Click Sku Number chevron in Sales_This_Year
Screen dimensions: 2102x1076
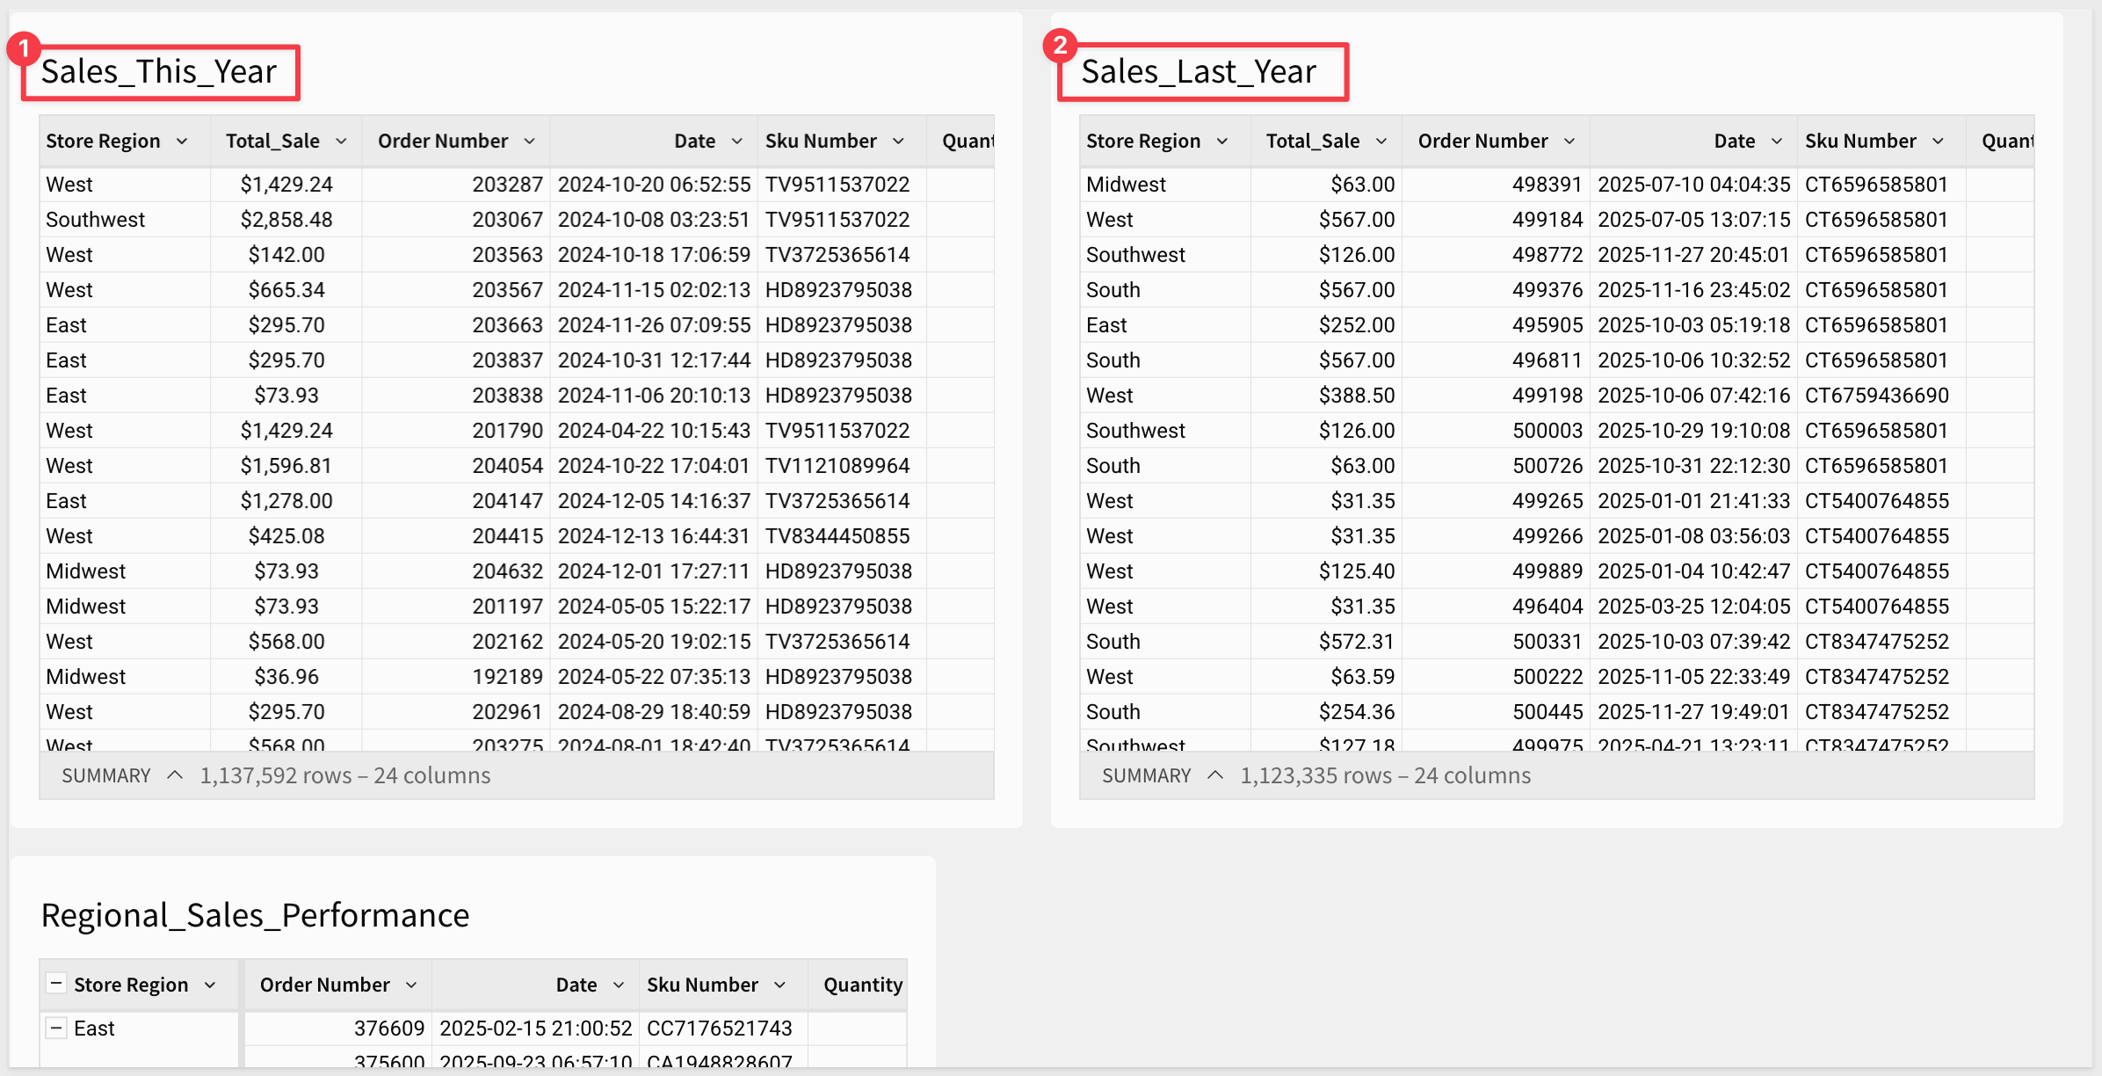coord(898,142)
